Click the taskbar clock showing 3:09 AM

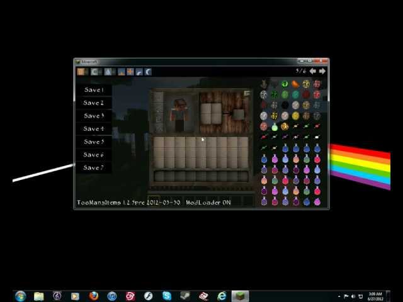pyautogui.click(x=375, y=296)
